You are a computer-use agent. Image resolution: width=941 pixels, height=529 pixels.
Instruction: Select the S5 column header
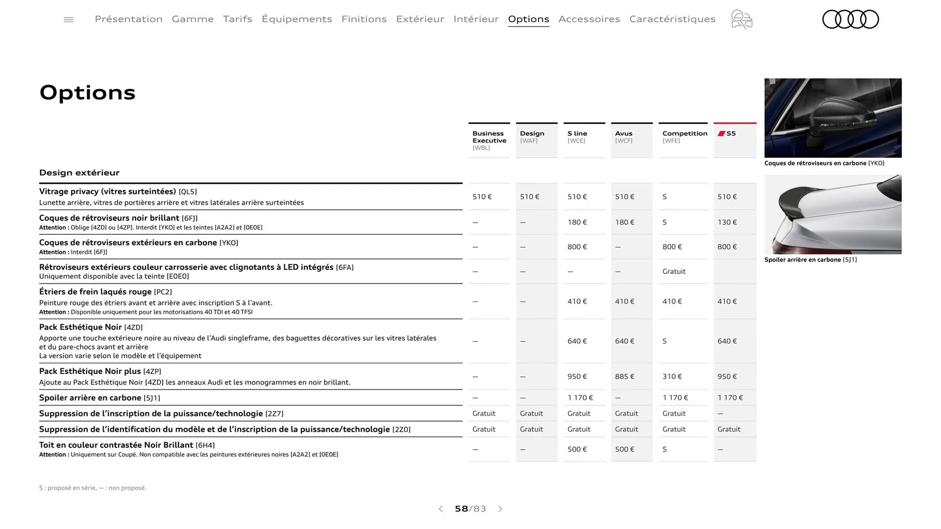coord(735,140)
